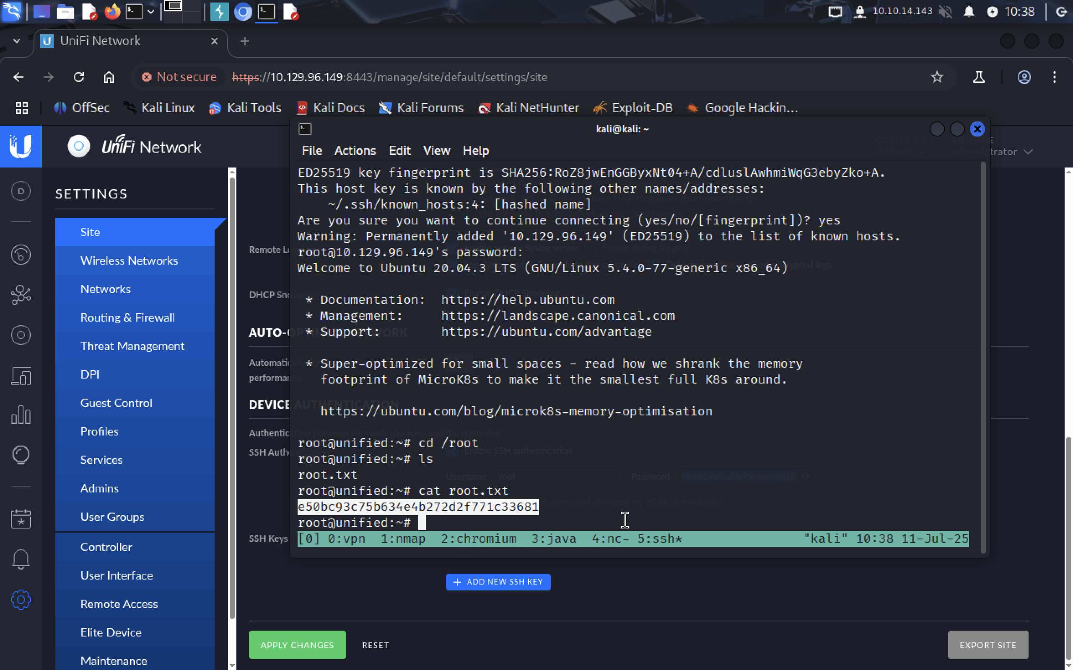Select Controller settings item
Image resolution: width=1073 pixels, height=670 pixels.
135,547
